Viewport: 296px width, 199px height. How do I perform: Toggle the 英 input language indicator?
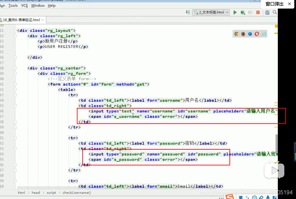240,197
